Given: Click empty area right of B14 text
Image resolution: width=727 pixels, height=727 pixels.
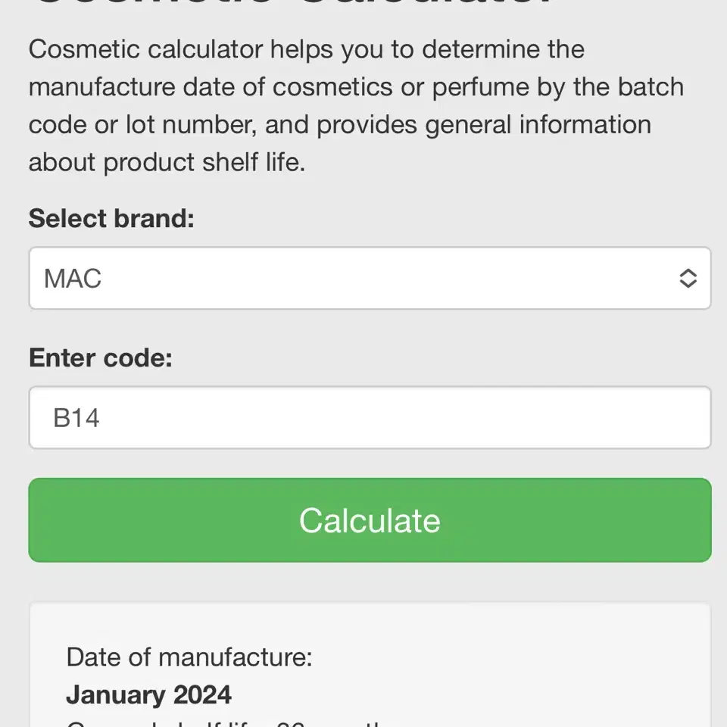Looking at the screenshot, I should [404, 417].
